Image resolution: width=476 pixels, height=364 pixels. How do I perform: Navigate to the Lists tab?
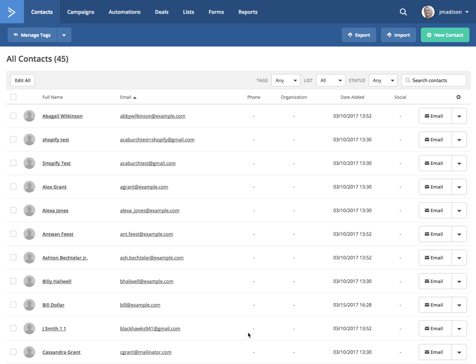pyautogui.click(x=189, y=12)
